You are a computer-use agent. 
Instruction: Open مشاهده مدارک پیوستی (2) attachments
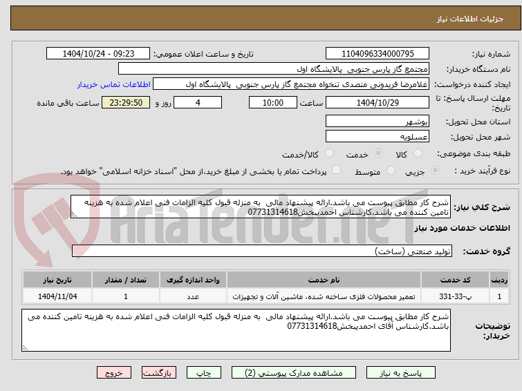pyautogui.click(x=293, y=373)
